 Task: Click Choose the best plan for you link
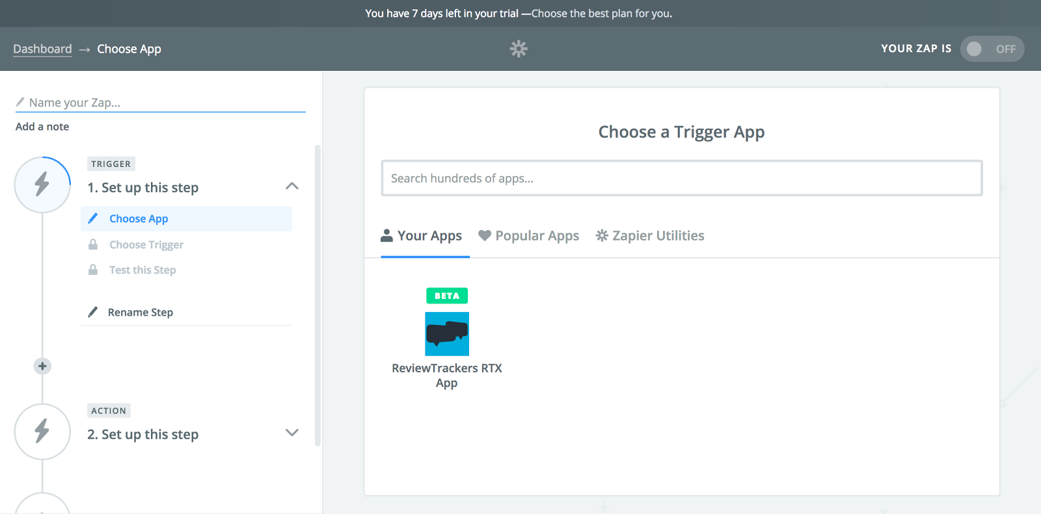tap(602, 14)
